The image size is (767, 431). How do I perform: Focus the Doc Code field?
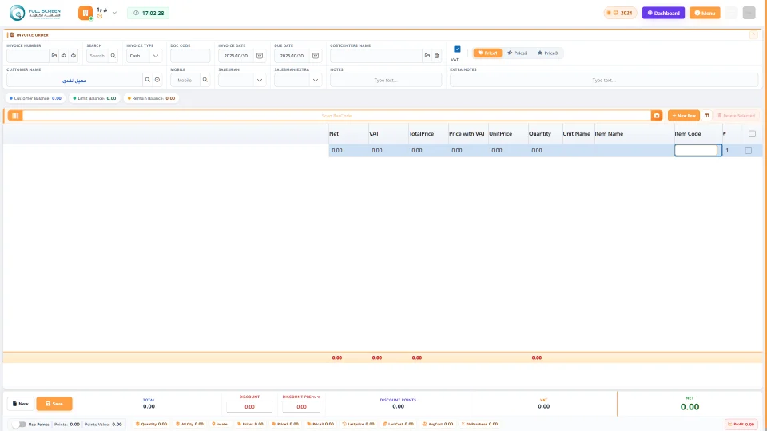pos(190,56)
